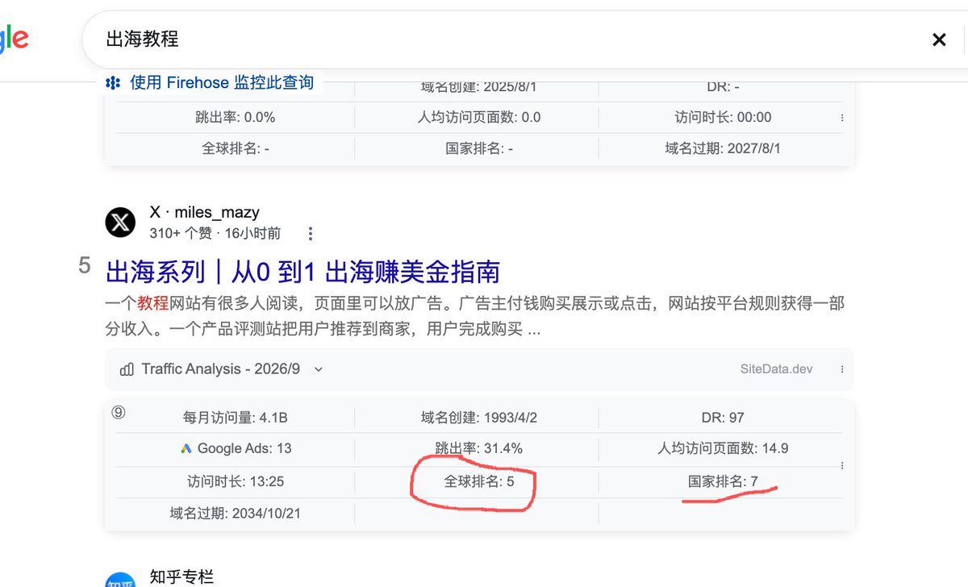Open the three-dot menu beside 人均访问页面数: 14.9
The height and width of the screenshot is (587, 968).
(842, 465)
